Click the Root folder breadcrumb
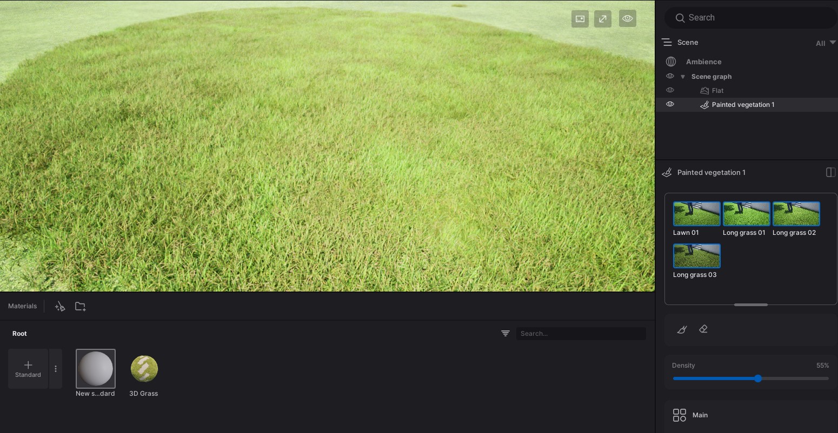This screenshot has height=433, width=838. (x=19, y=334)
